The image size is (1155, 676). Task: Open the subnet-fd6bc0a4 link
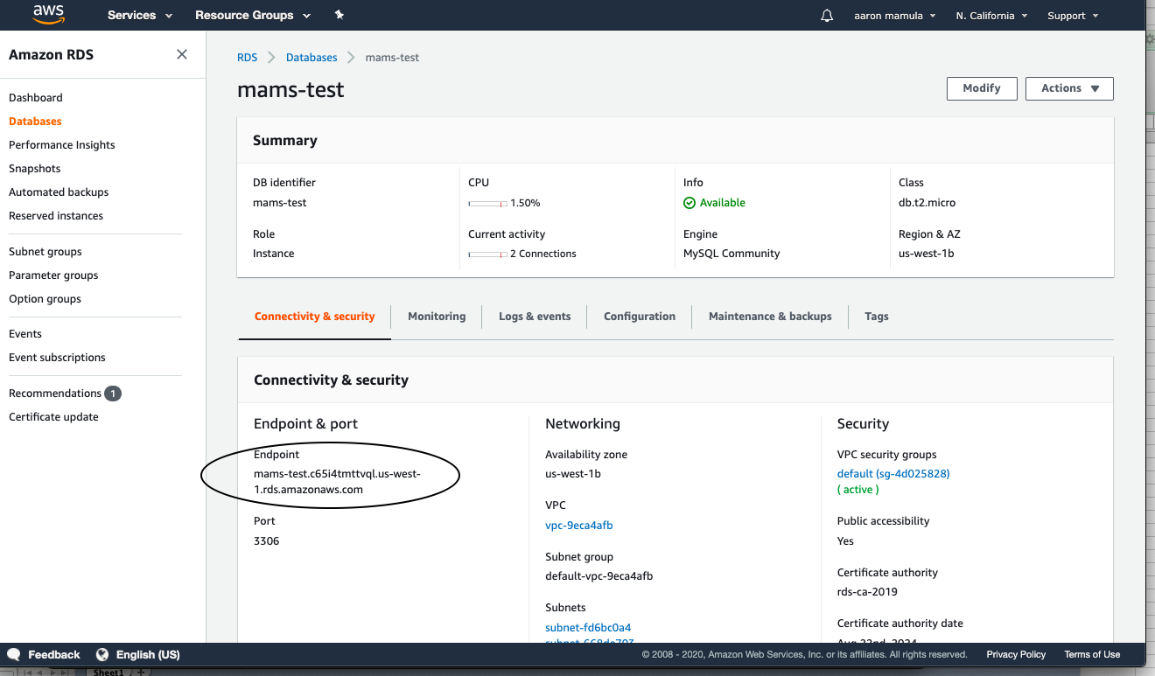click(x=588, y=628)
